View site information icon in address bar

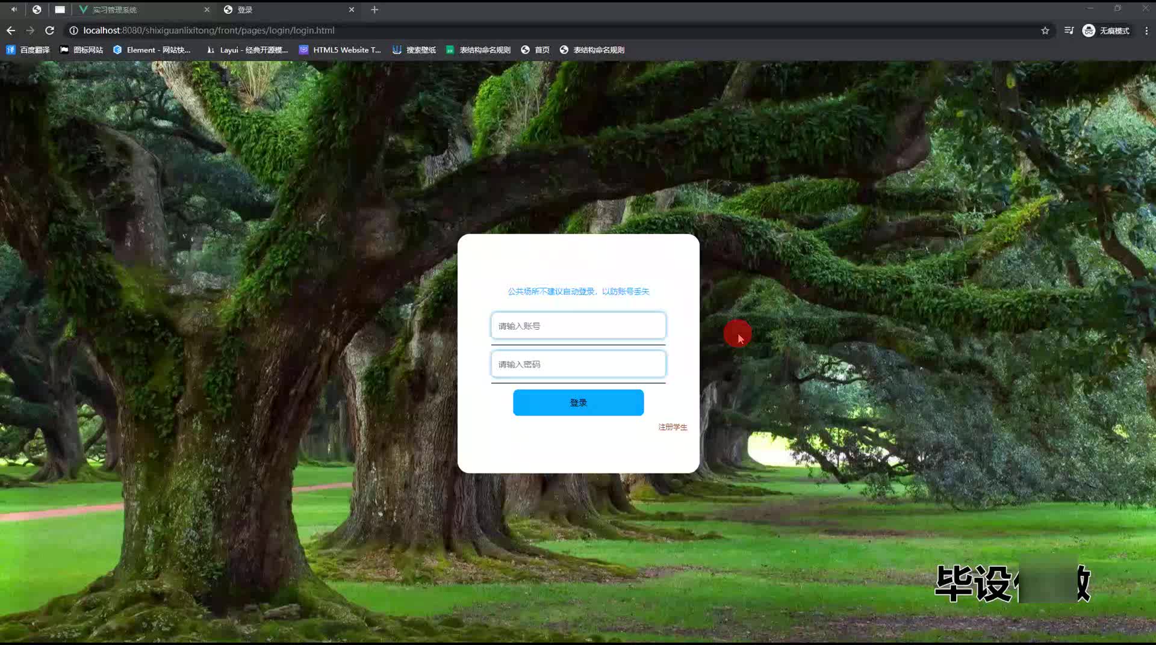(73, 31)
